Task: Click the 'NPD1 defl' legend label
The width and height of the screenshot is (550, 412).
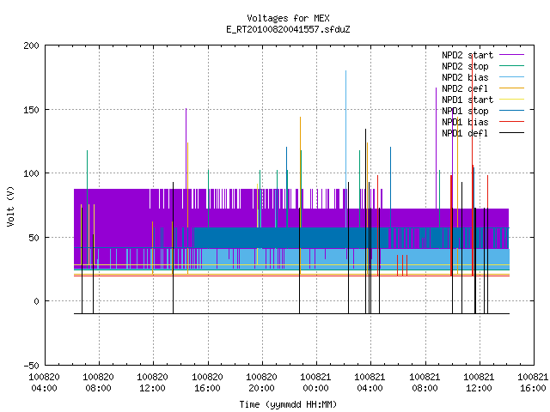Action: 465,134
